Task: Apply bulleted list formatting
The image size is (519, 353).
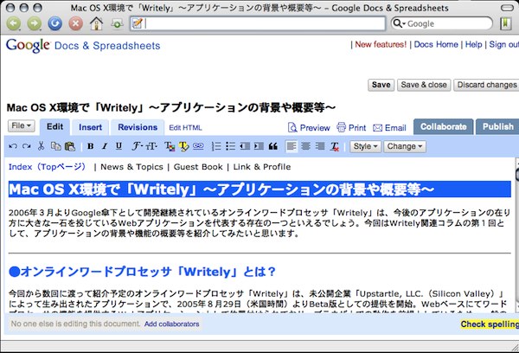Action: (x=230, y=146)
